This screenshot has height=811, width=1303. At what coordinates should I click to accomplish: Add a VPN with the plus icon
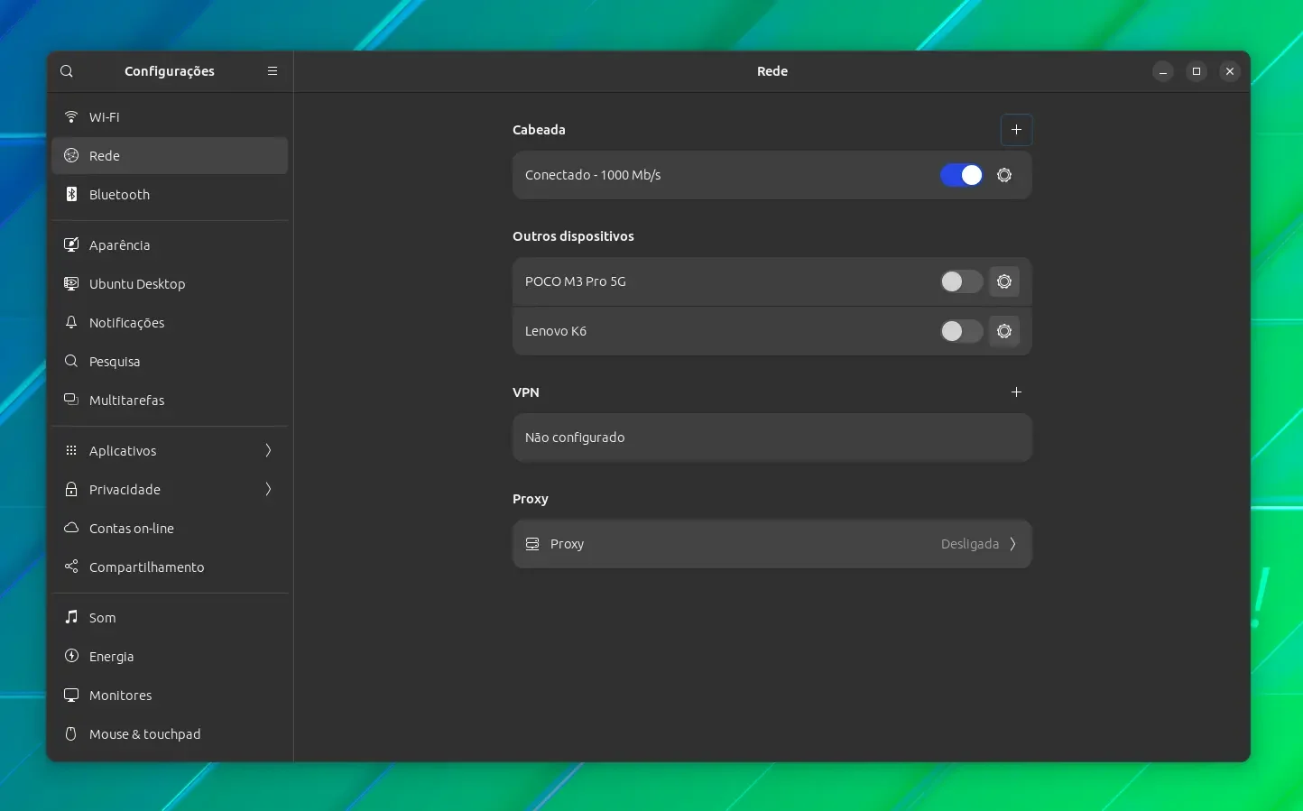click(1017, 392)
